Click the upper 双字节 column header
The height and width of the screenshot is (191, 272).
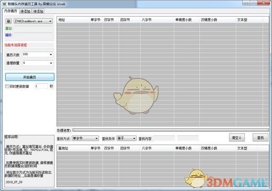tap(111, 20)
